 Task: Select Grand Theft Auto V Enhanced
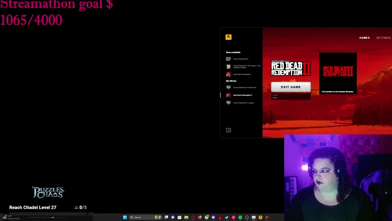(241, 87)
